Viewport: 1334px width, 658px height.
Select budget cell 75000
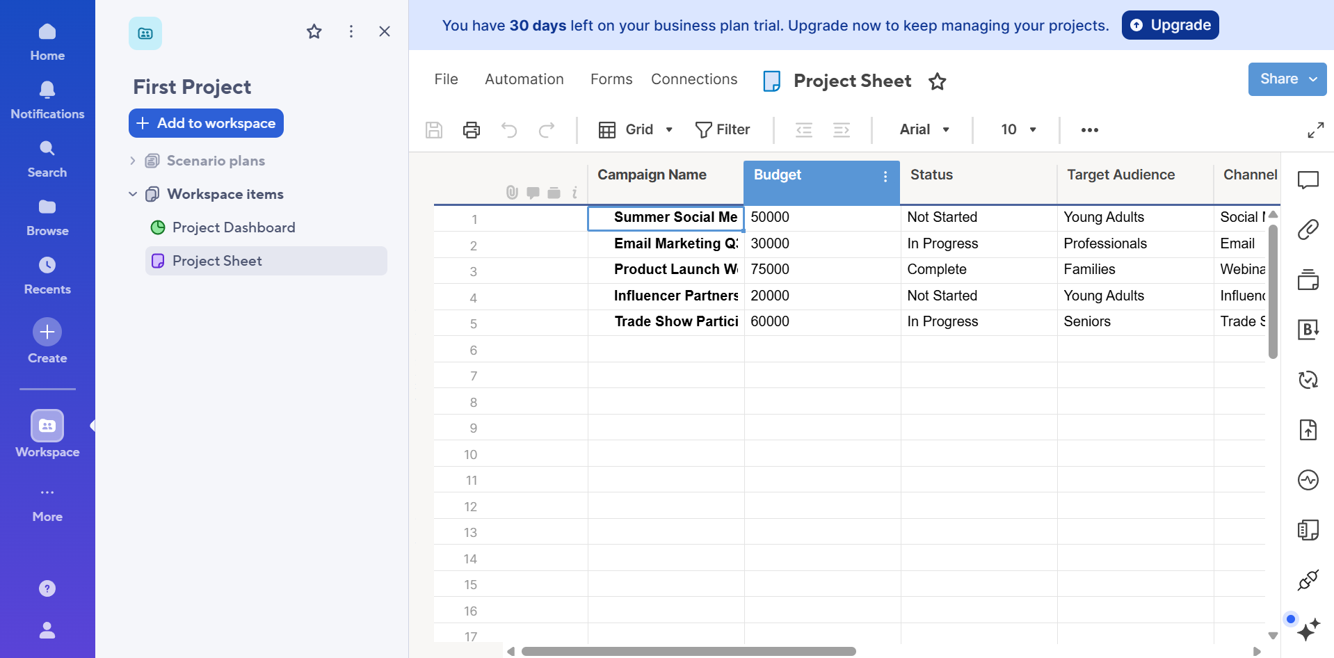[823, 270]
